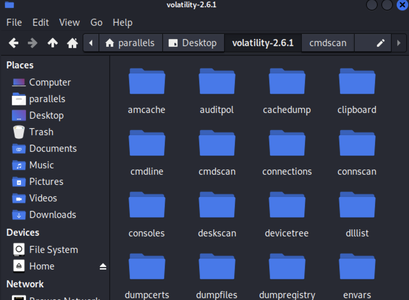Go forward using the forward arrow
409x300 pixels.
pyautogui.click(x=33, y=43)
